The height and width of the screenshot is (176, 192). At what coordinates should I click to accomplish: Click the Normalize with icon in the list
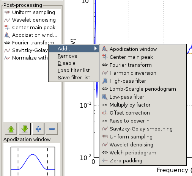coord(7,58)
